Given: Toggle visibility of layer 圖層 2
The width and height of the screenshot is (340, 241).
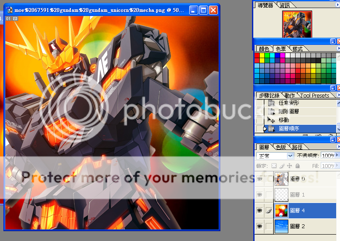Looking at the screenshot, I should point(259,226).
